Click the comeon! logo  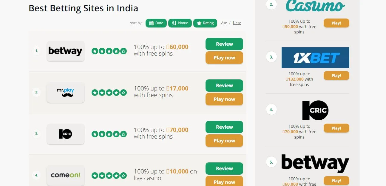pos(65,175)
